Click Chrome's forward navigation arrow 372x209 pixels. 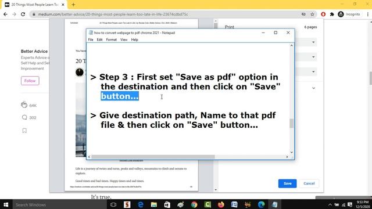[14, 14]
